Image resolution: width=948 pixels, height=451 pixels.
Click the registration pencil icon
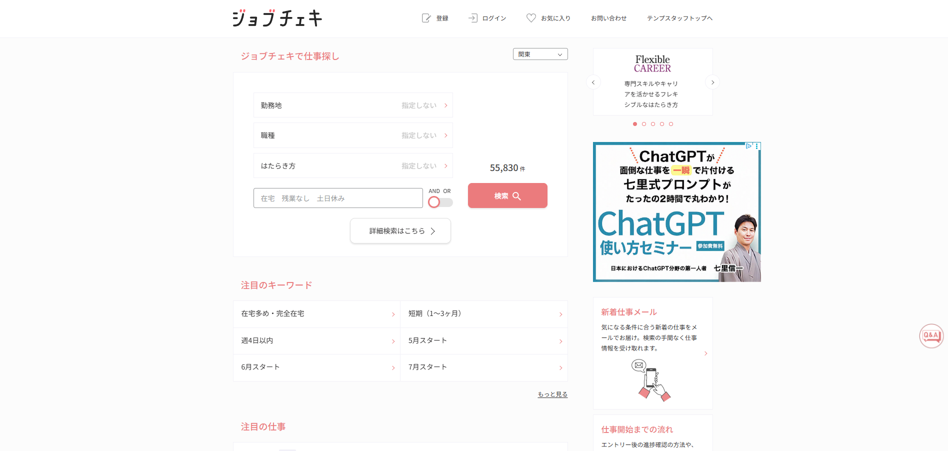pyautogui.click(x=426, y=18)
